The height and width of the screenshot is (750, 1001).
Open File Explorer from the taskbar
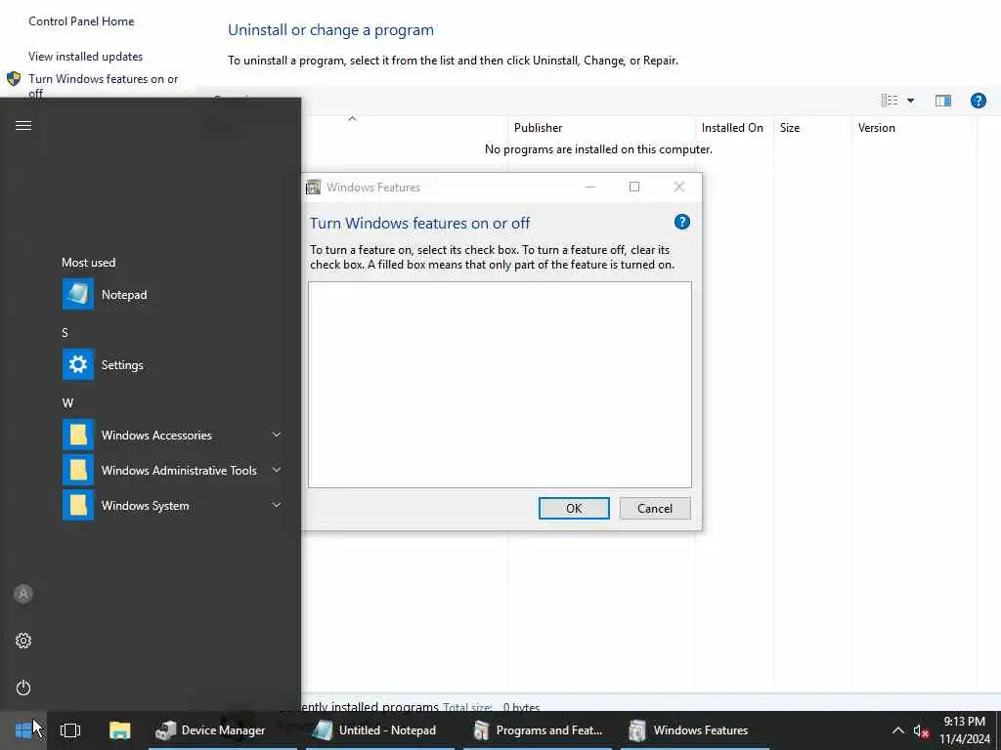119,730
